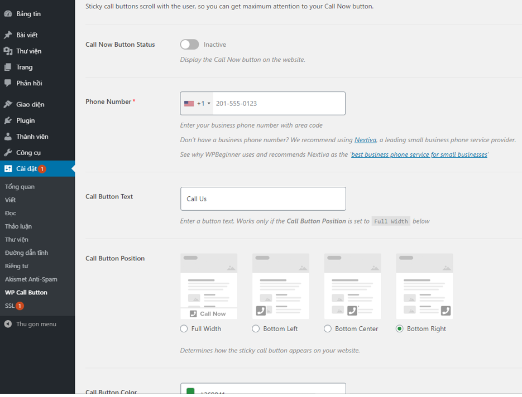522x397 pixels.
Task: Click the Phản hồi comment bubble icon
Action: (x=8, y=83)
